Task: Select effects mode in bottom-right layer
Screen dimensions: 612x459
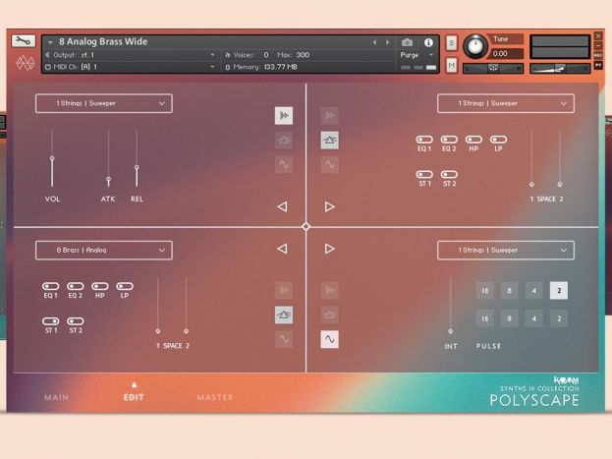Action: point(329,315)
